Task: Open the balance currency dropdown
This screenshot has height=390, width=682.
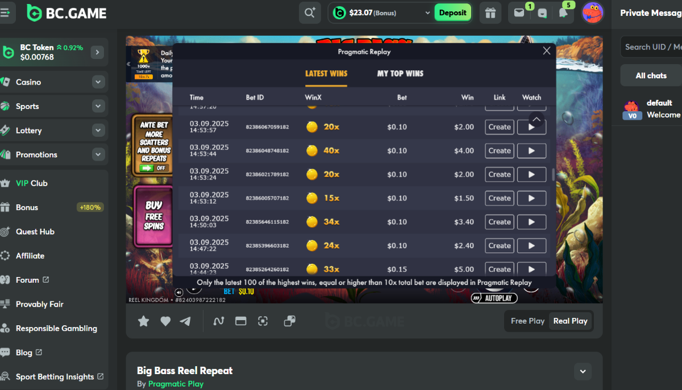Action: [x=428, y=13]
